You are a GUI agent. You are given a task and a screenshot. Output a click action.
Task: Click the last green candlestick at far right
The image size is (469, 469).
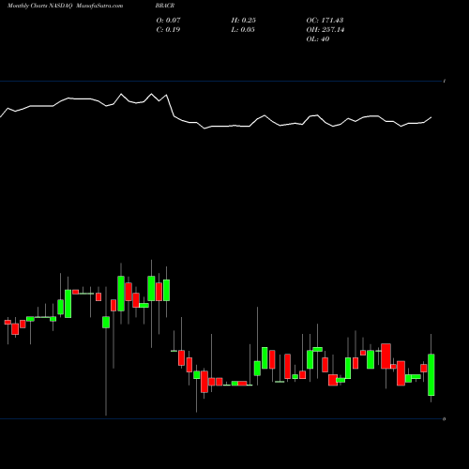[x=431, y=374]
